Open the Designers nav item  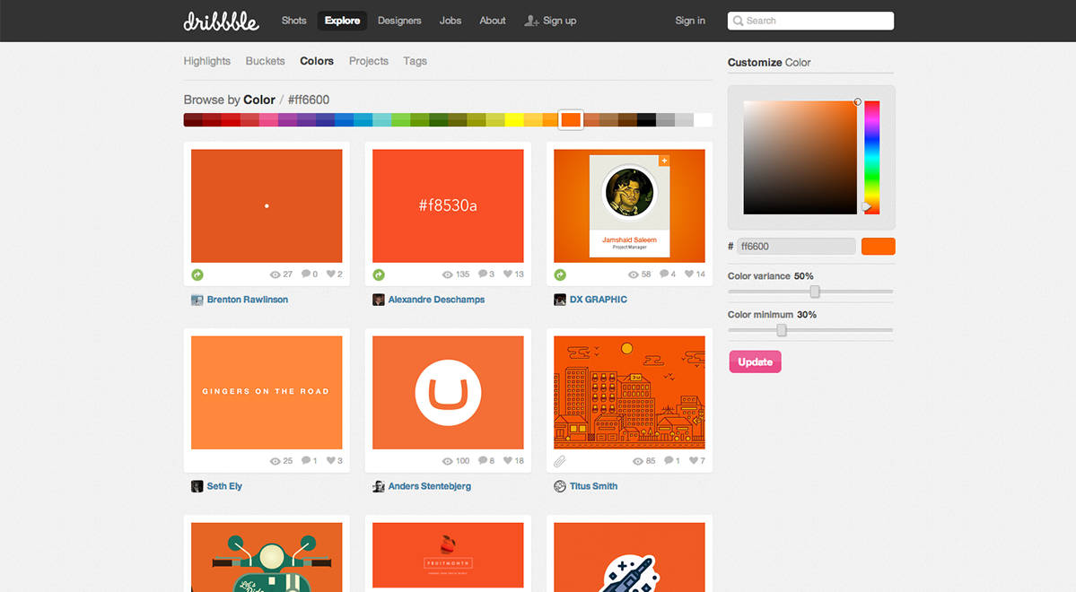tap(399, 21)
